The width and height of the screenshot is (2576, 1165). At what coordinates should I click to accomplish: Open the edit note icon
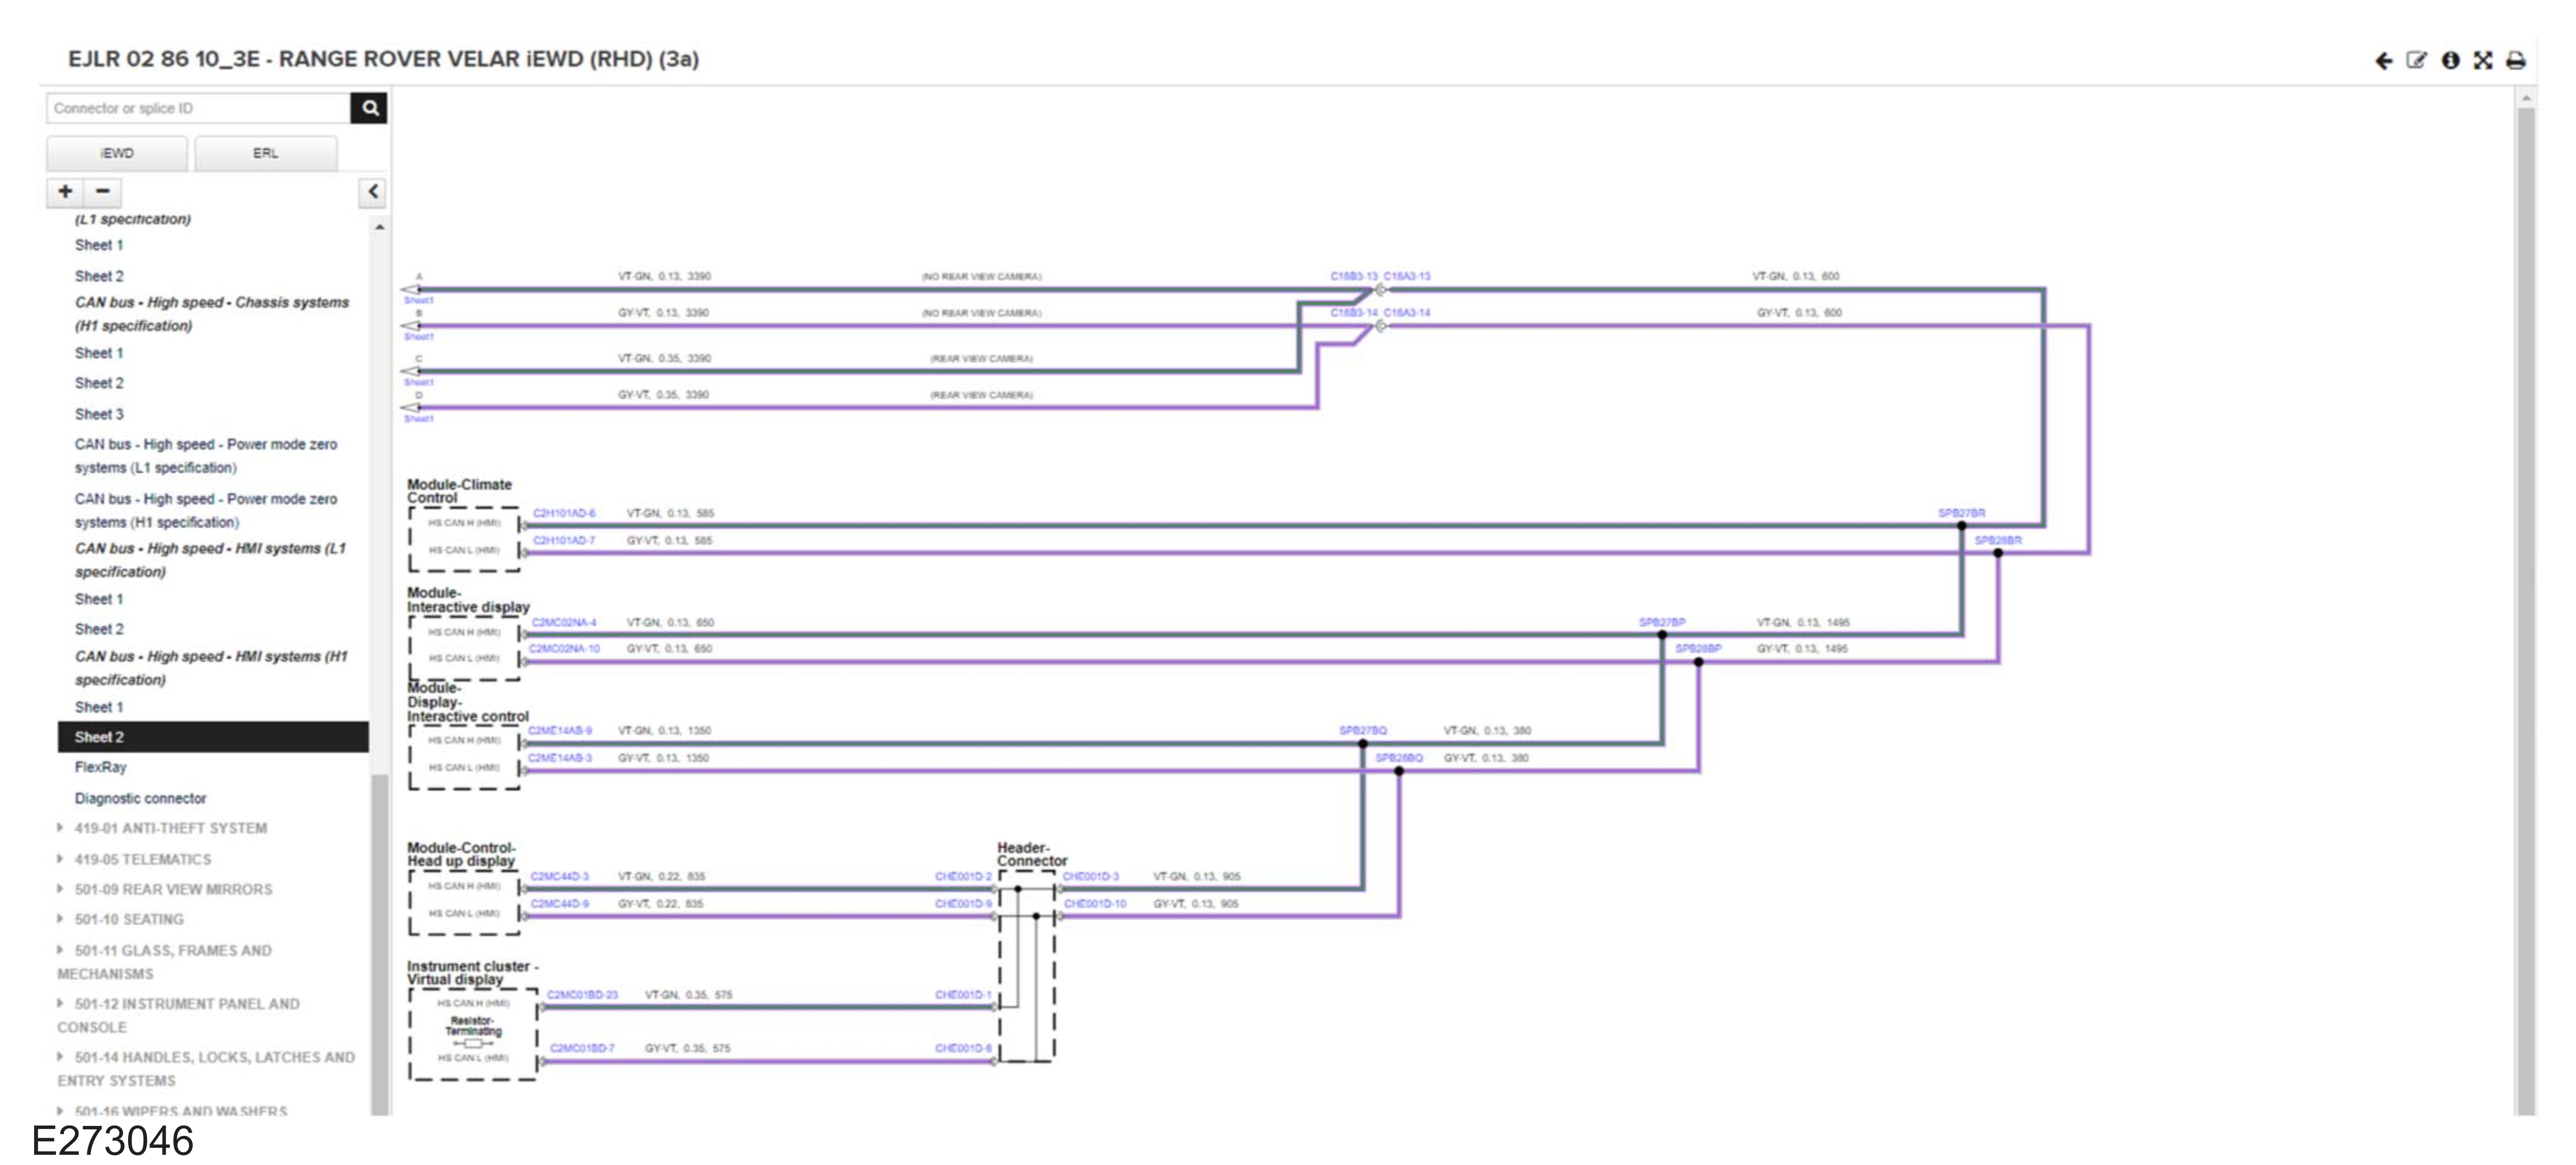tap(2416, 61)
